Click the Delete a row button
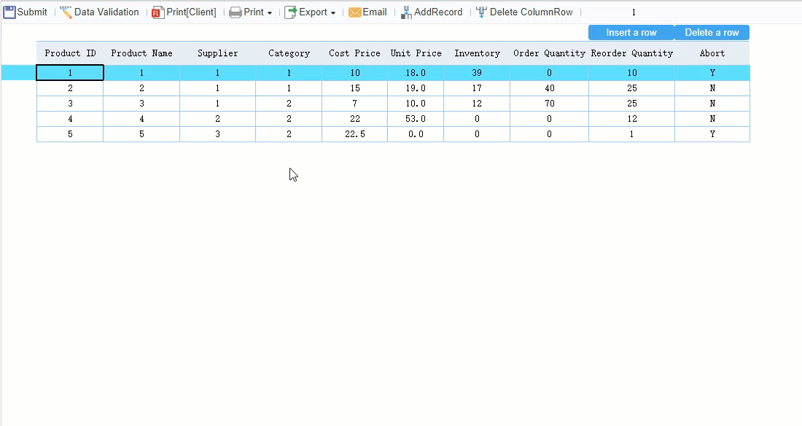802x426 pixels. pos(711,32)
